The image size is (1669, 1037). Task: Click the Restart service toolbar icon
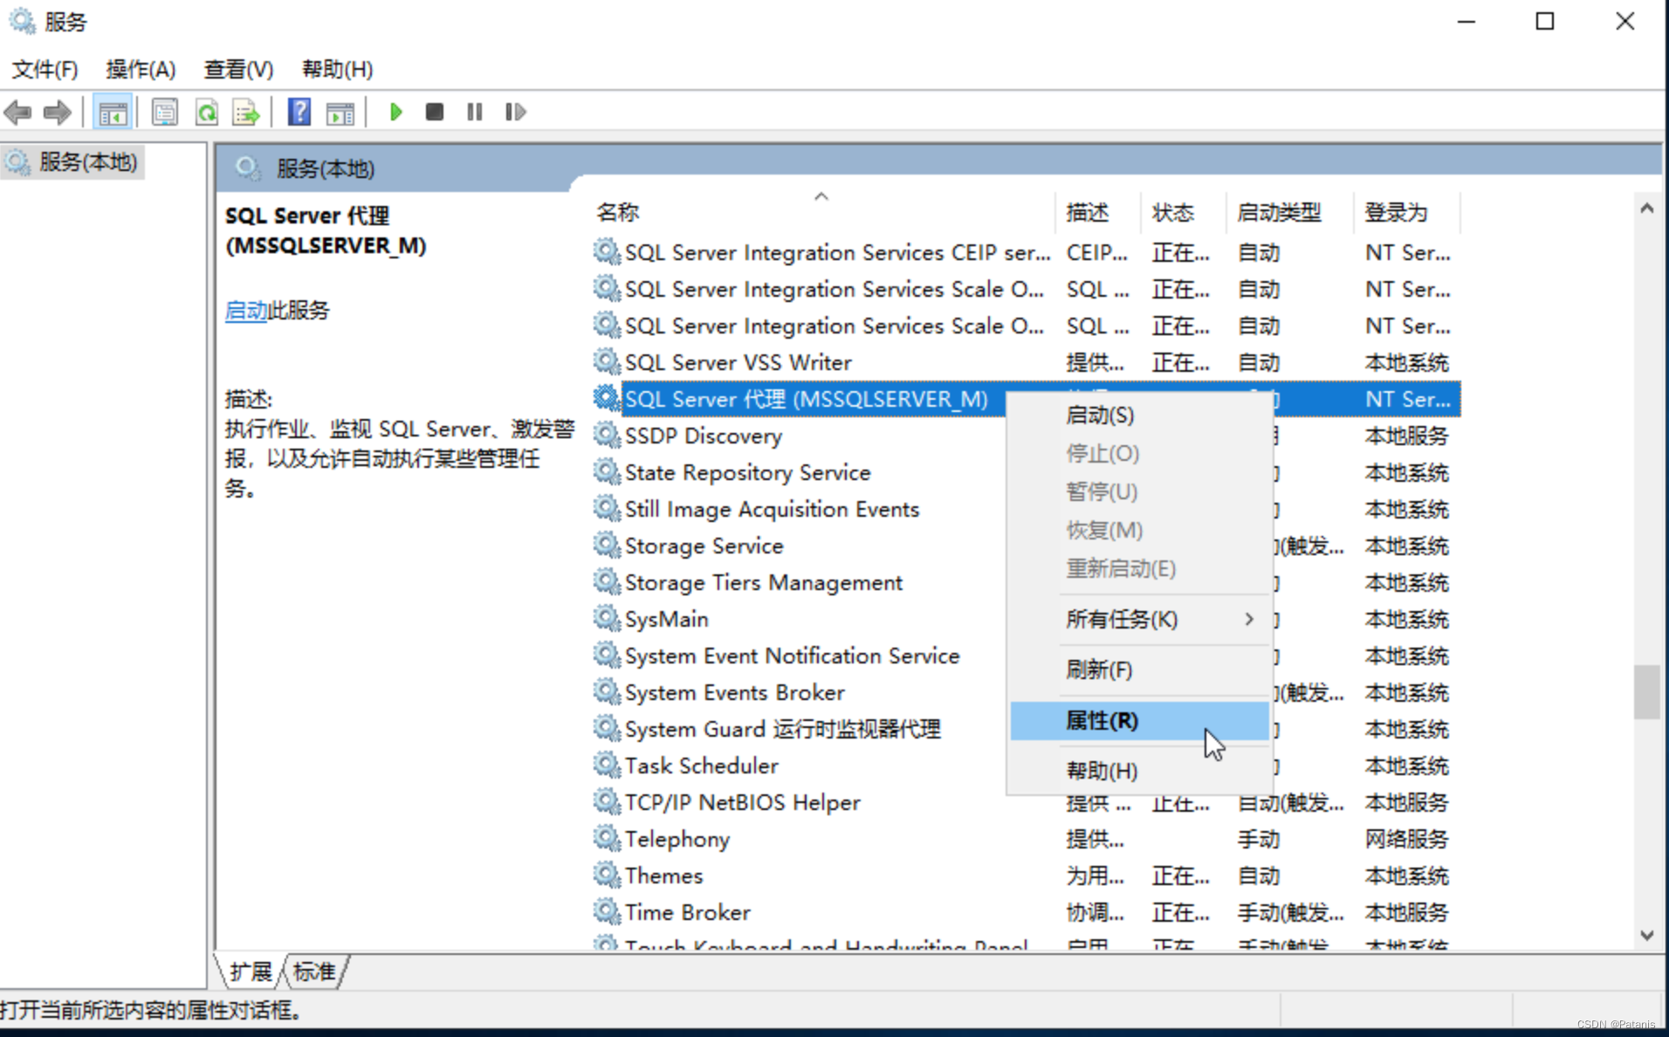pyautogui.click(x=515, y=112)
